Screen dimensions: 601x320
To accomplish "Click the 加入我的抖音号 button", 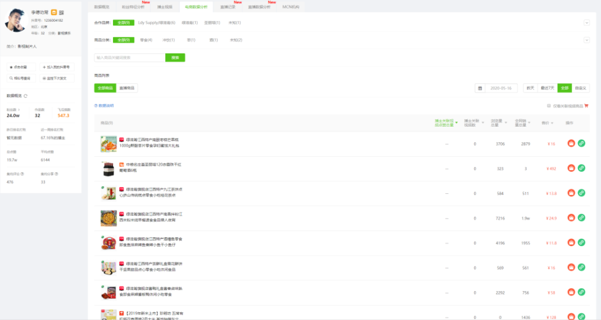I will (x=56, y=67).
